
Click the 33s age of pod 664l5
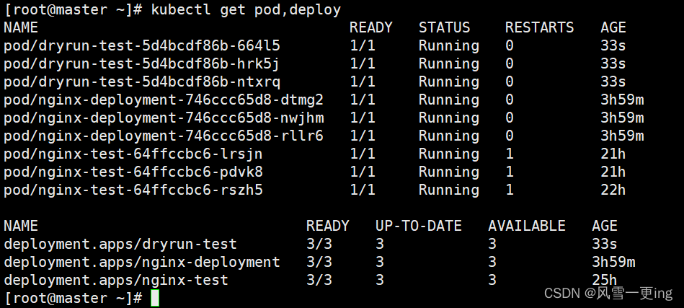[x=613, y=45]
